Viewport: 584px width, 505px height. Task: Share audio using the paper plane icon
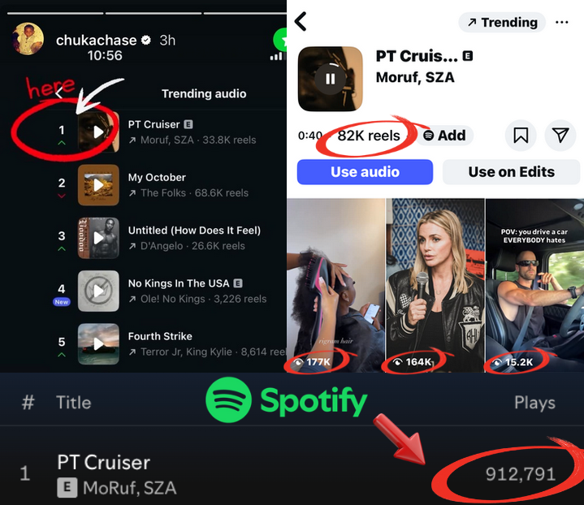(x=560, y=136)
